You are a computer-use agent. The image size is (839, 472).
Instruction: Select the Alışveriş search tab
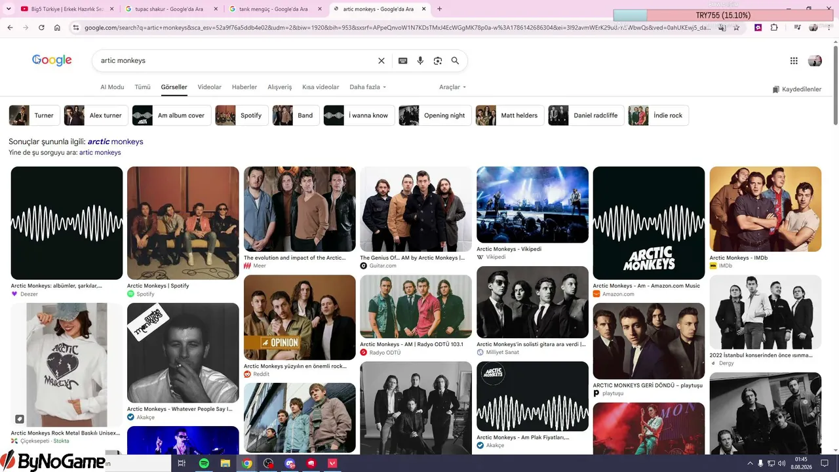280,87
